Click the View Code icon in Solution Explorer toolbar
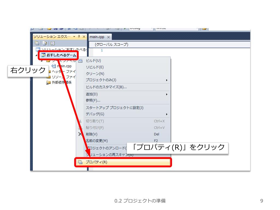280x210 pixels. (53, 43)
